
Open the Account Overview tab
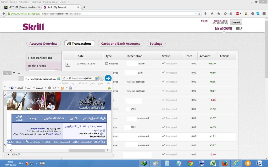[43, 44]
